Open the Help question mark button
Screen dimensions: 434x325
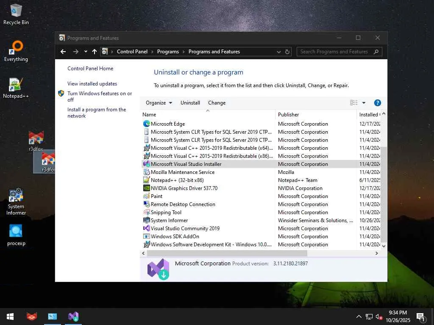click(x=377, y=103)
